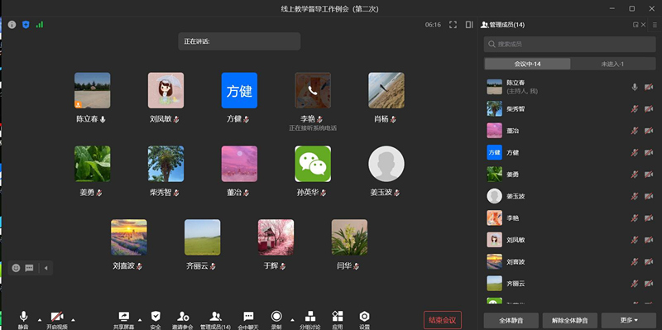Select 肖杨 beach avatar tile
This screenshot has height=330, width=662.
pos(386,90)
